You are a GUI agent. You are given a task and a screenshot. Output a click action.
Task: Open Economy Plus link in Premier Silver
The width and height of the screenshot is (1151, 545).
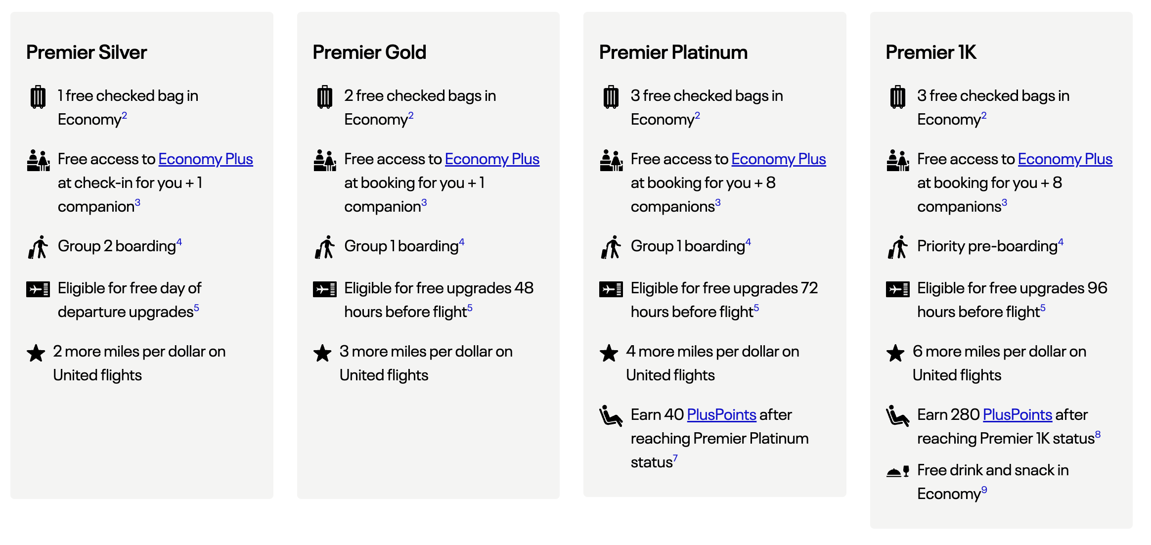(206, 159)
